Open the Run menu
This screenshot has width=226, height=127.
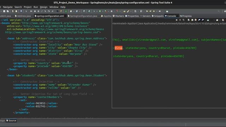pyautogui.click(x=36, y=7)
